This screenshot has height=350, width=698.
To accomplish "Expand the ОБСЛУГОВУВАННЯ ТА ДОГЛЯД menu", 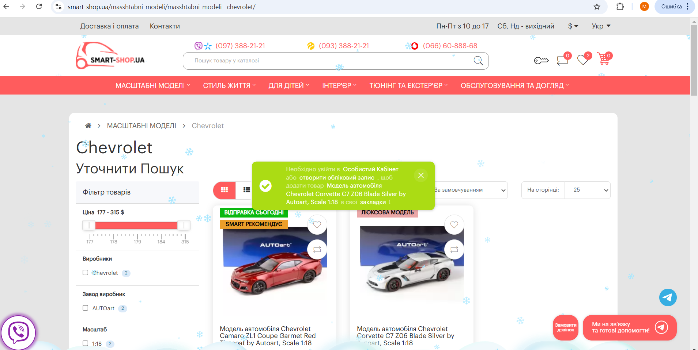I will pyautogui.click(x=515, y=85).
